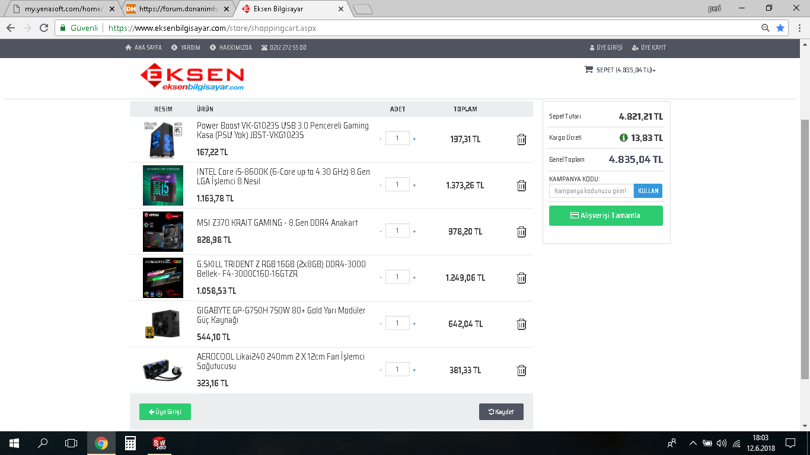
Task: Open the Windows Start menu
Action: pos(14,443)
